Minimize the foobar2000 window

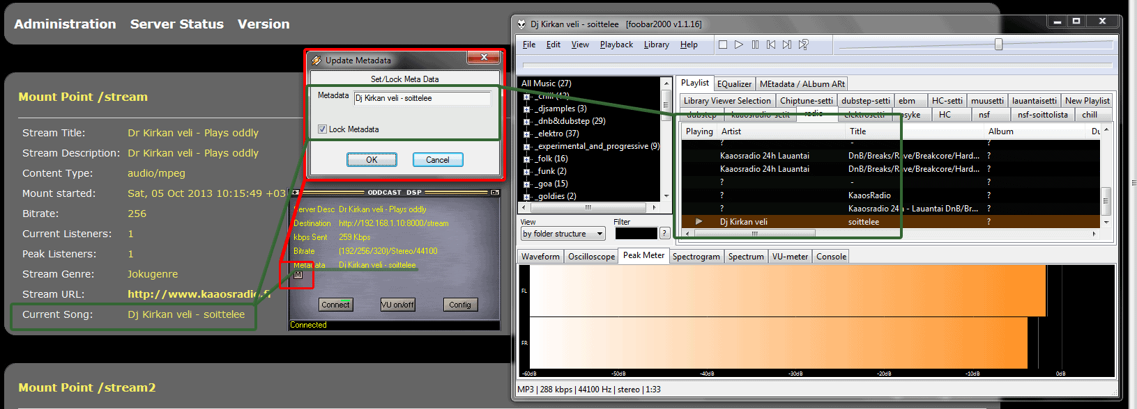1058,22
